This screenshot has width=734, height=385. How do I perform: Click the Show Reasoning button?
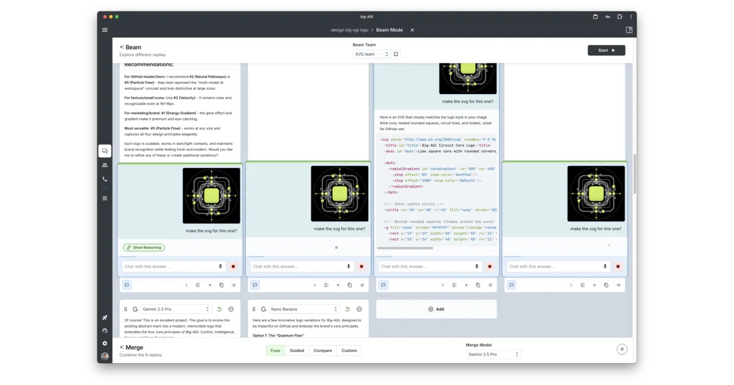pos(144,248)
